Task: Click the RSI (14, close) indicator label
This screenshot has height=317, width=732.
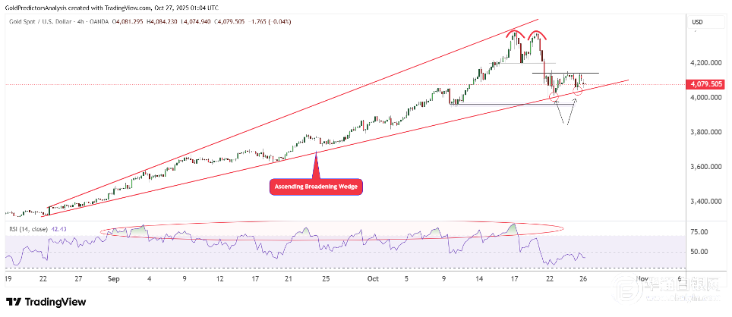Action: pyautogui.click(x=28, y=228)
